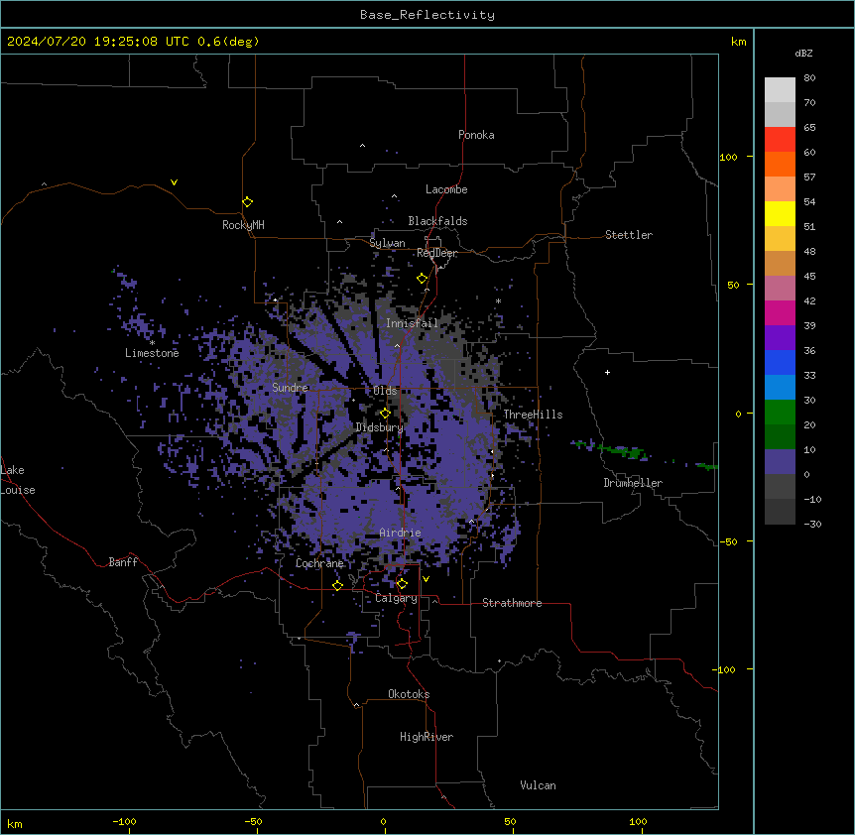Viewport: 855px width, 835px height.
Task: Click the yellow diamond marker above Calgary label
Action: (x=402, y=584)
